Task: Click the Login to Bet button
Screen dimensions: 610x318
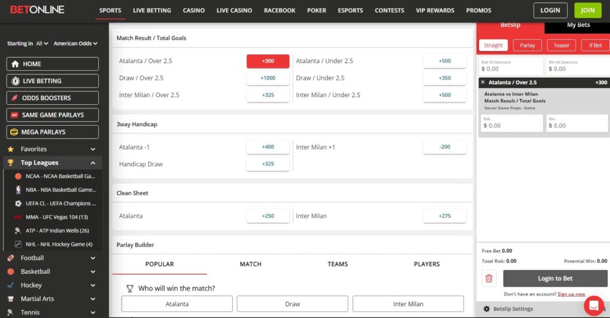Action: tap(555, 278)
